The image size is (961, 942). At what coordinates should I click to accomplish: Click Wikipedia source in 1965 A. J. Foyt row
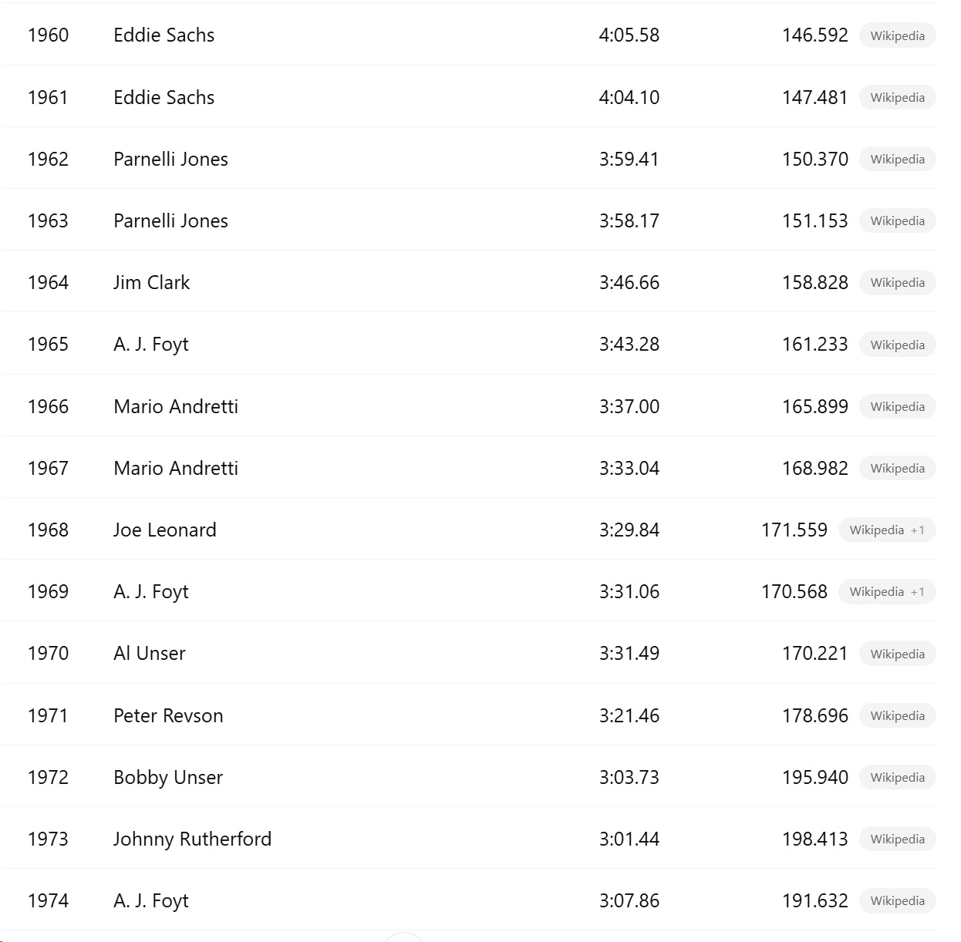click(897, 345)
